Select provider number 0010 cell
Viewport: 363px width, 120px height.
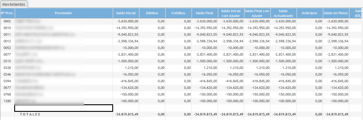(7, 28)
